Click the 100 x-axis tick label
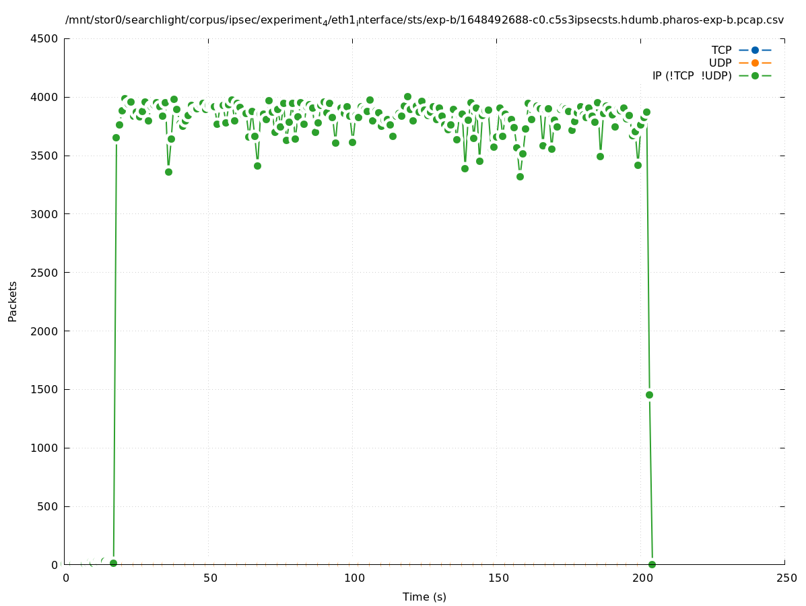Image resolution: width=806 pixels, height=606 pixels. tap(354, 578)
